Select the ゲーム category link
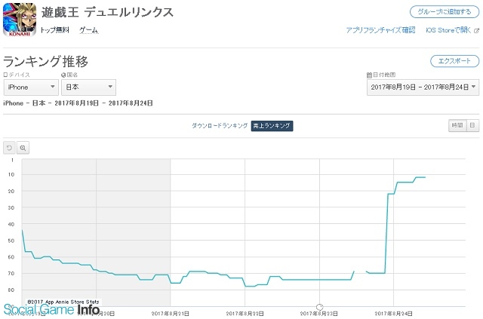Screen dimensions: 483x319 pos(88,30)
